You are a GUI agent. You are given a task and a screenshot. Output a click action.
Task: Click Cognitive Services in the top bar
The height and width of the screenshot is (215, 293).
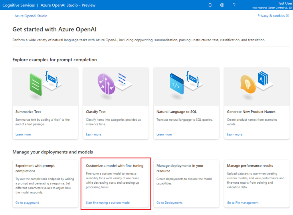click(18, 5)
